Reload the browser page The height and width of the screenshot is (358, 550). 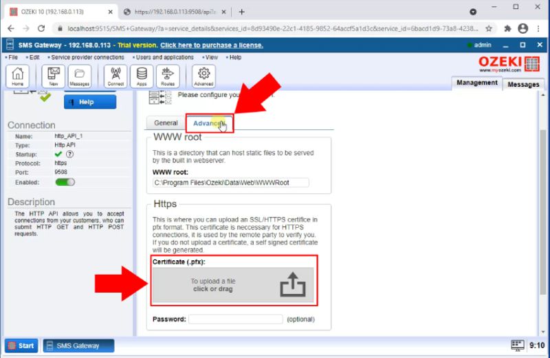pyautogui.click(x=41, y=28)
